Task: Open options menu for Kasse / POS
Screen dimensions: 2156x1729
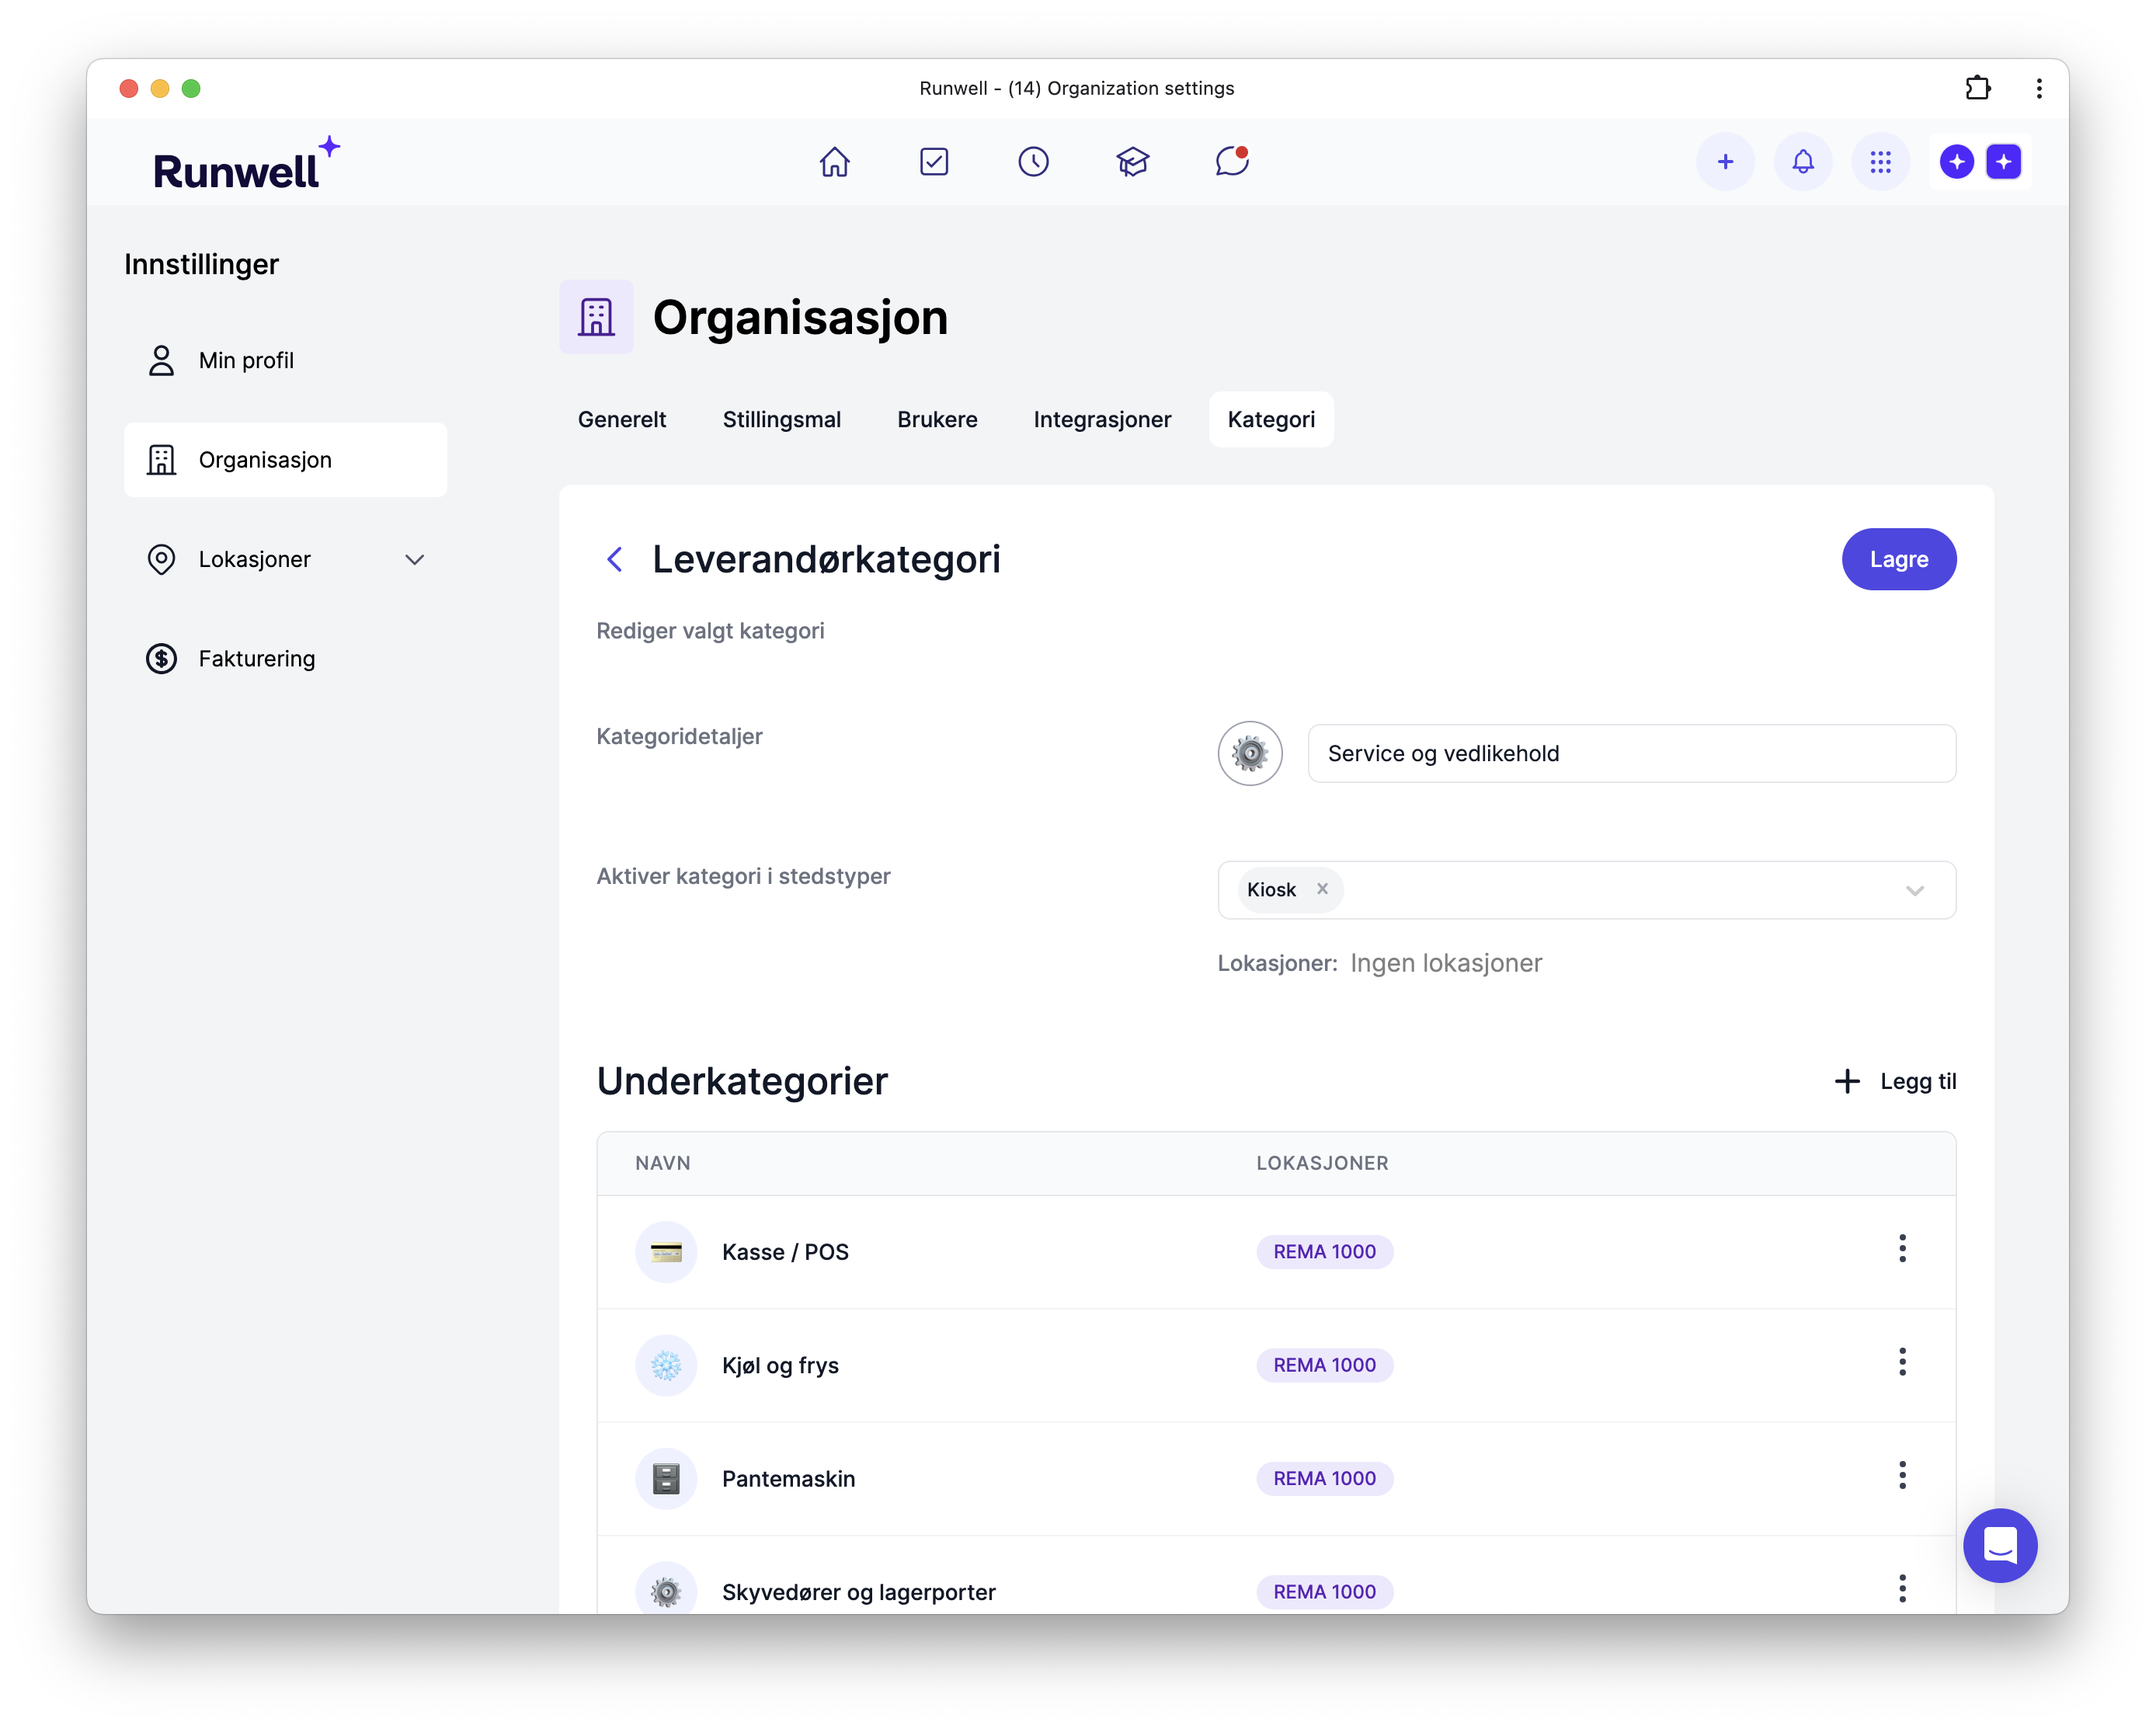Action: [1902, 1249]
